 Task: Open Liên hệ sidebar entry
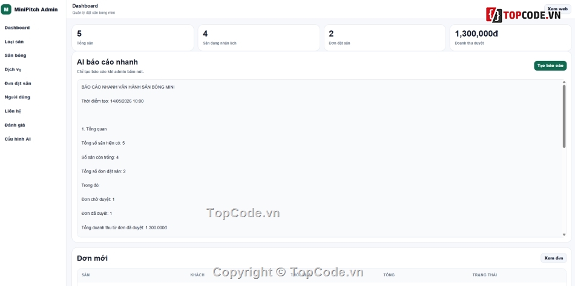click(x=13, y=111)
